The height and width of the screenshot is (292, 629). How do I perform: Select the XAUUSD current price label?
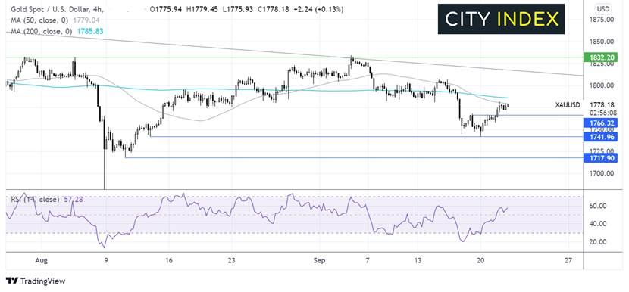pos(567,105)
